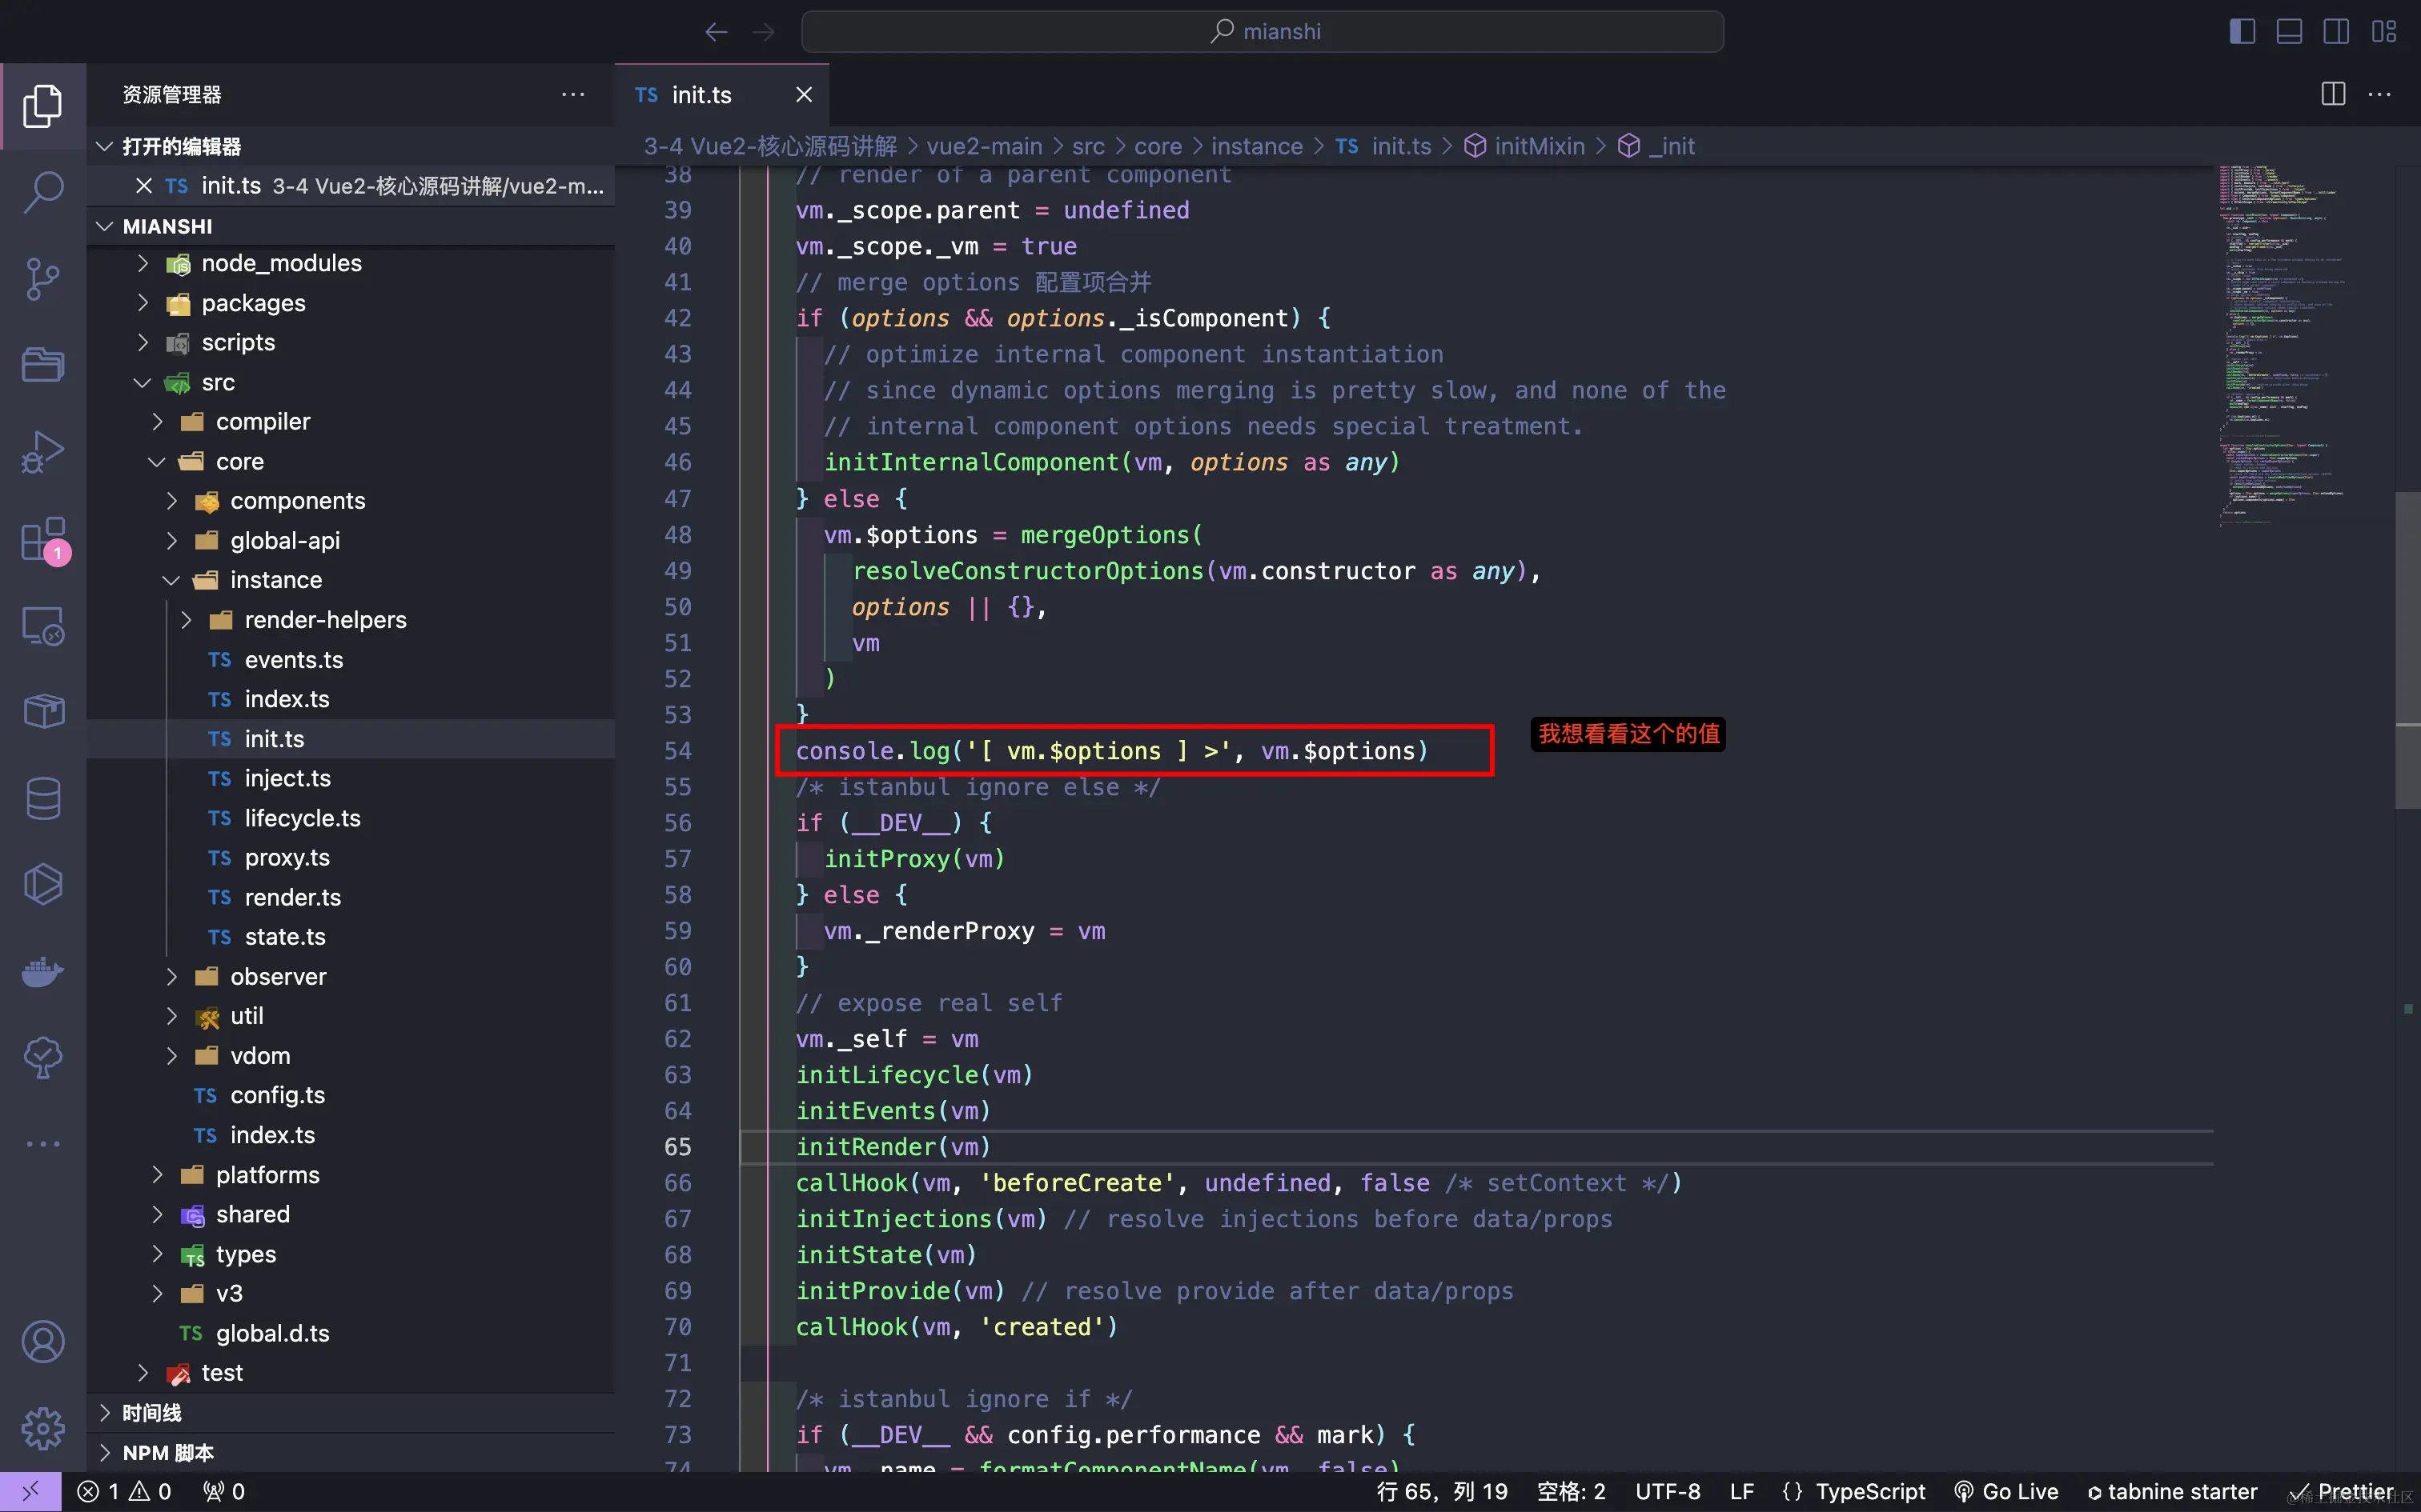Open the Extensions view with badge
The width and height of the screenshot is (2421, 1512).
pos(43,541)
